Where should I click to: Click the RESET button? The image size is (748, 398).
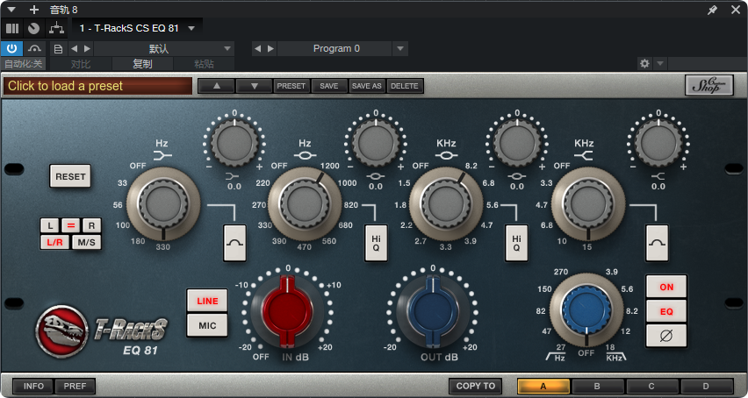[70, 176]
